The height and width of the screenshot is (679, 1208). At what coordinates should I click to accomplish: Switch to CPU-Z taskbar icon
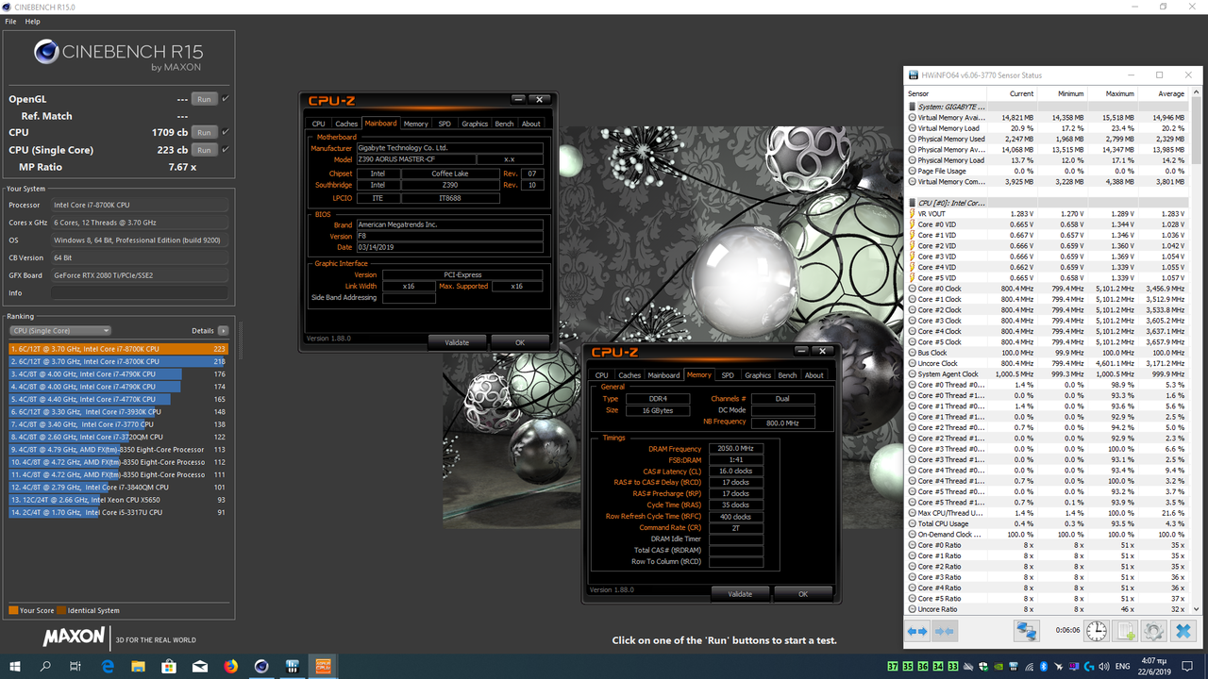click(323, 666)
